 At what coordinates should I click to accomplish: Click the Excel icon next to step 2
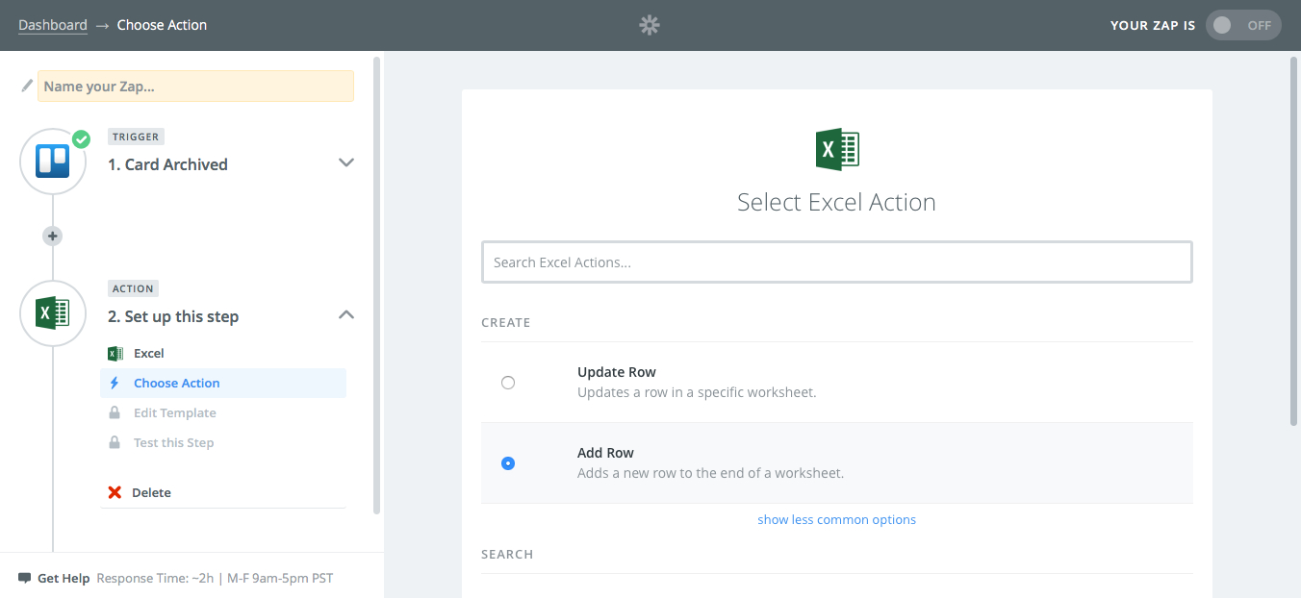click(x=53, y=313)
